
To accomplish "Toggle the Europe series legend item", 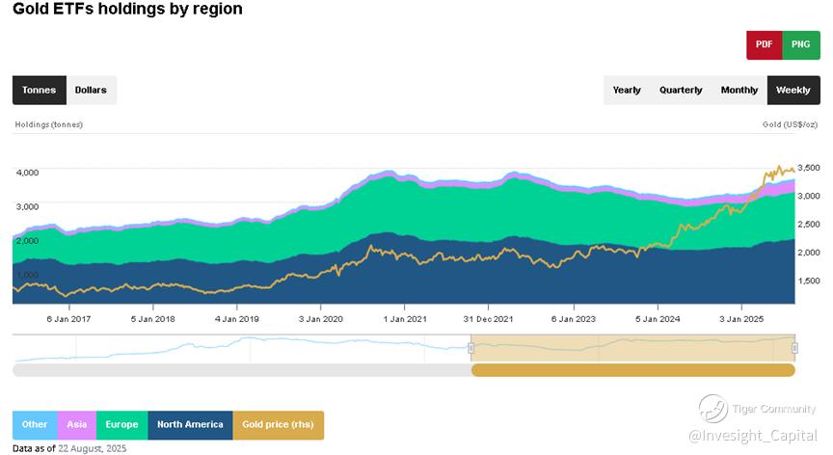I will pyautogui.click(x=121, y=424).
